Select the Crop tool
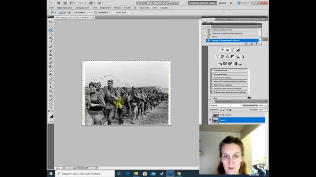The image size is (316, 177). (x=51, y=38)
